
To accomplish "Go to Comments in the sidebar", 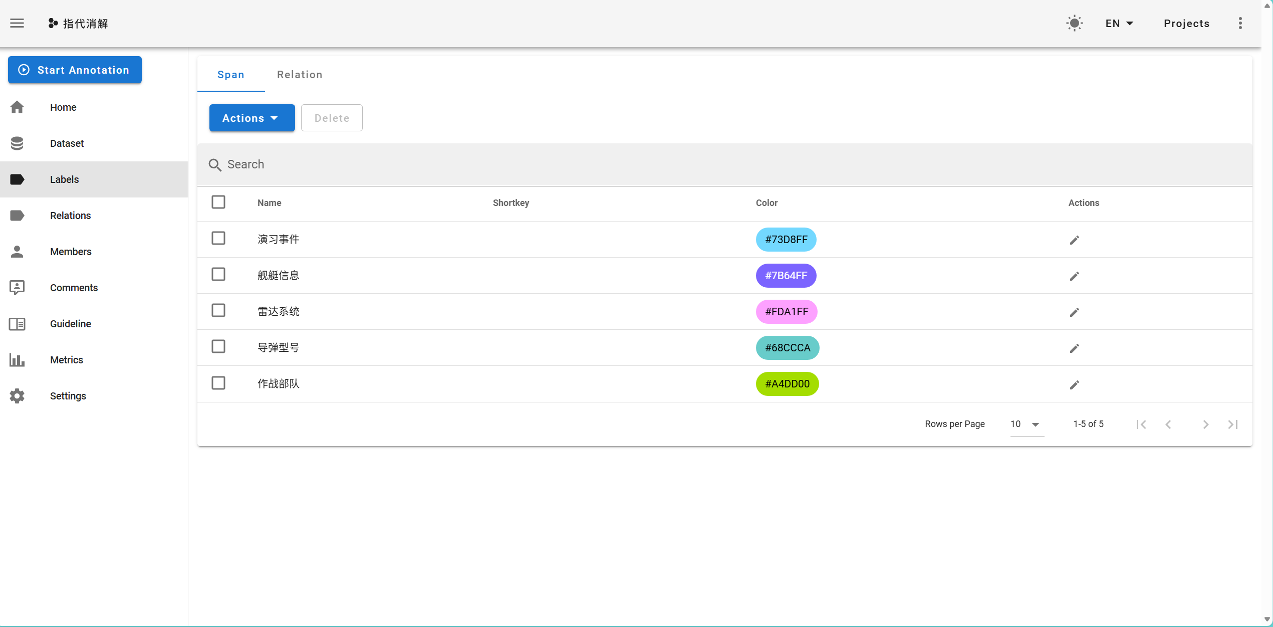I will point(74,288).
